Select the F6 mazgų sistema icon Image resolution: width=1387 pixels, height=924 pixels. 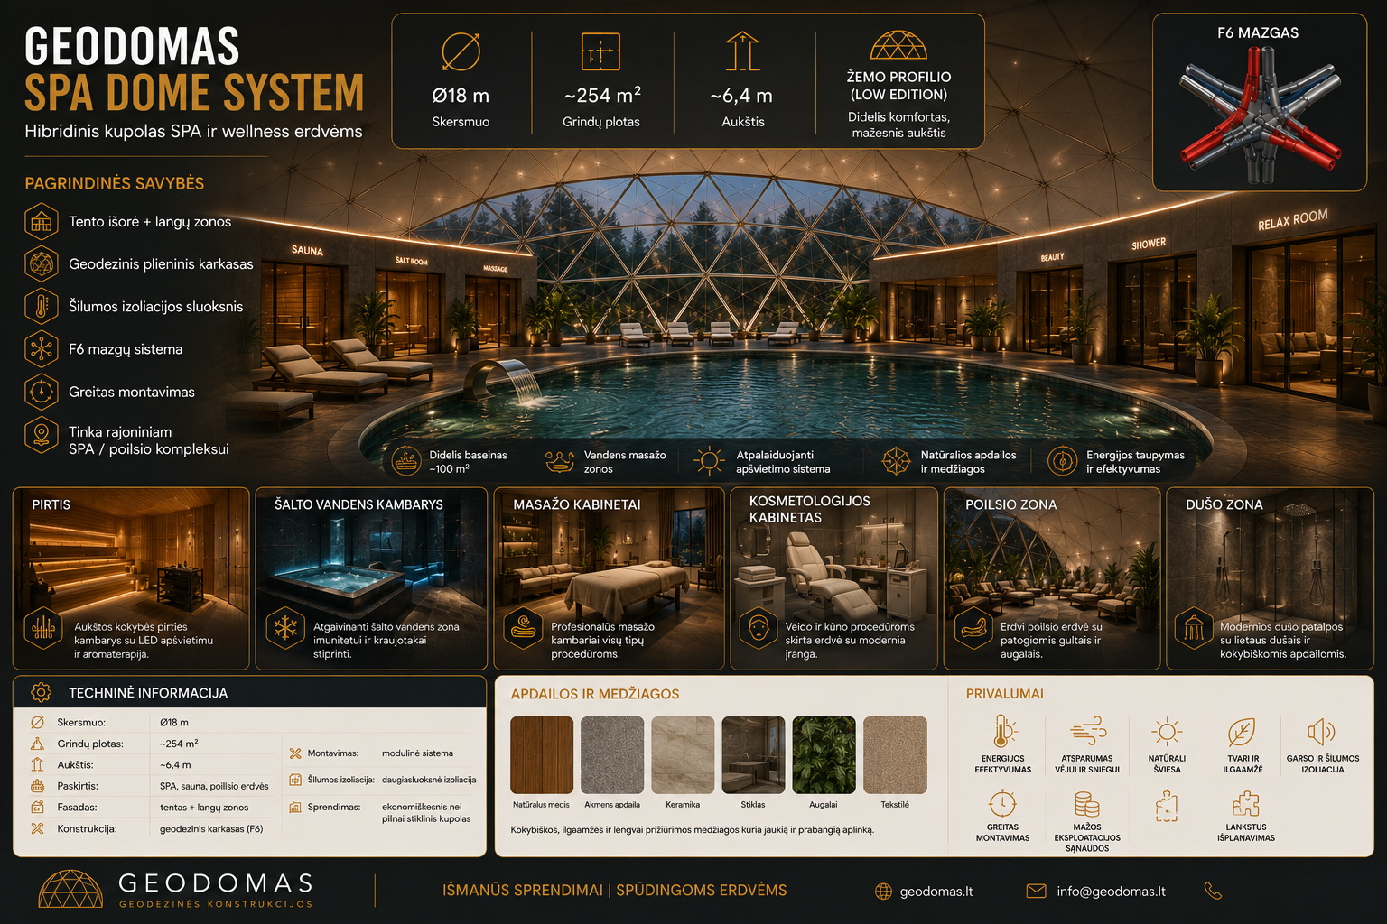(x=42, y=349)
